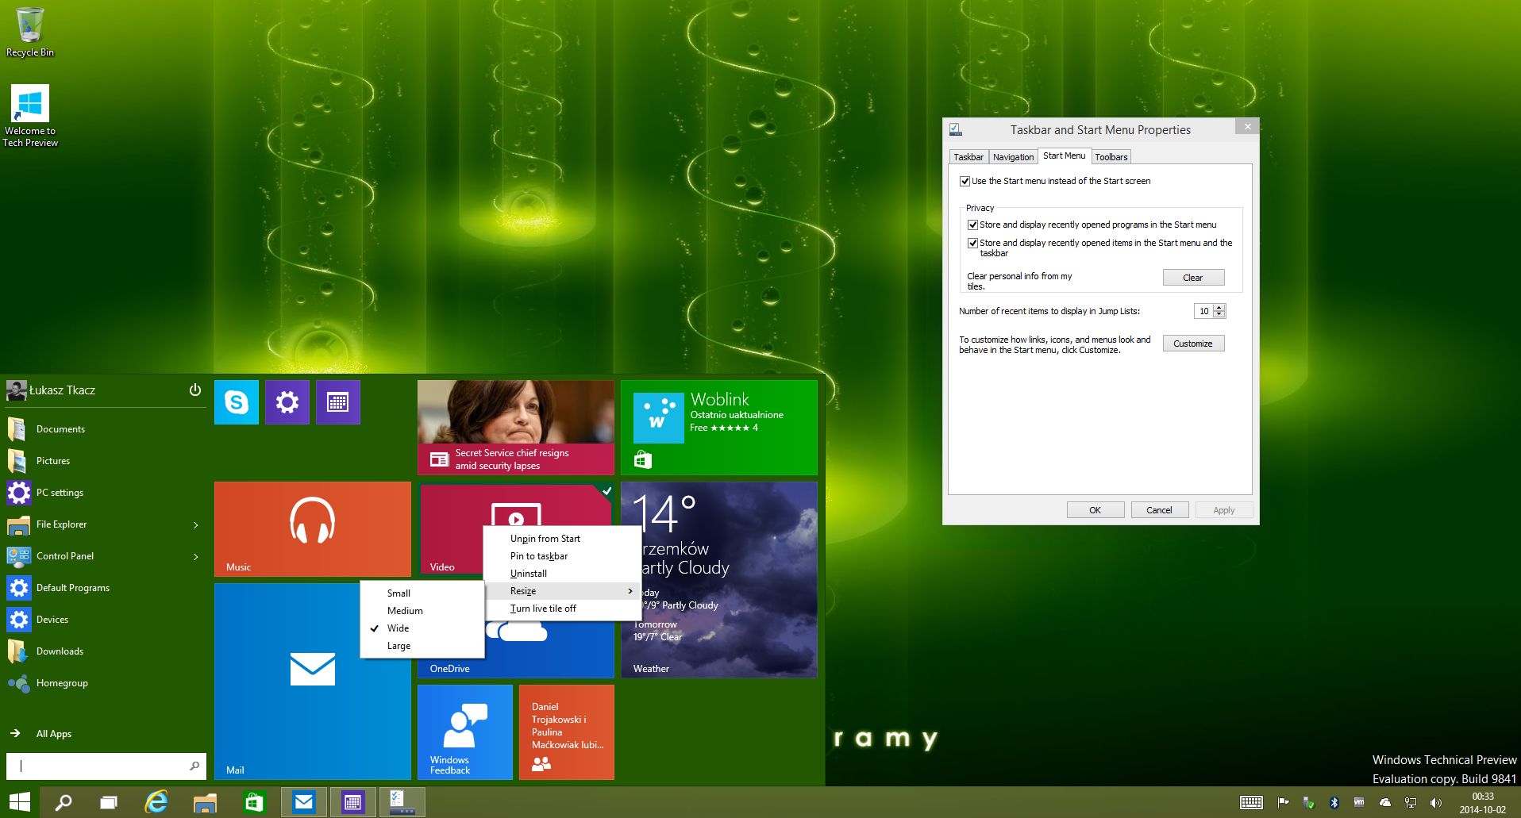Toggle storing recently opened programs checkbox
This screenshot has width=1521, height=818.
[x=972, y=225]
